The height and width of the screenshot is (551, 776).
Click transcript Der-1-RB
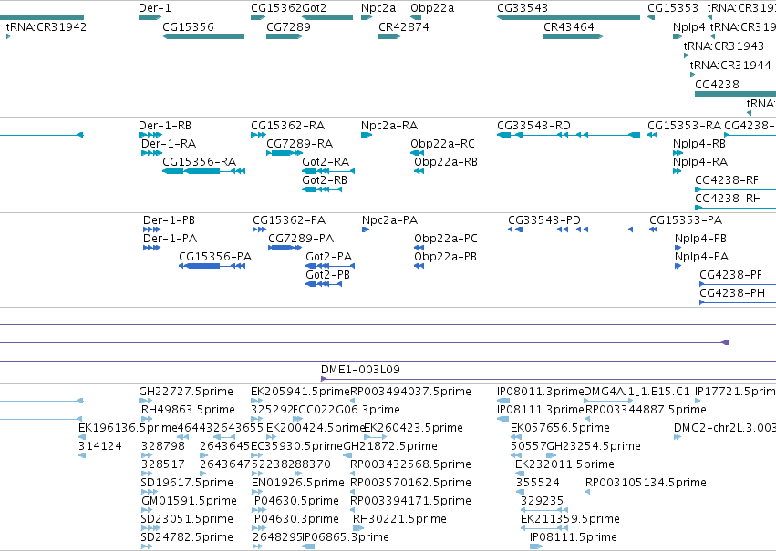click(x=150, y=135)
